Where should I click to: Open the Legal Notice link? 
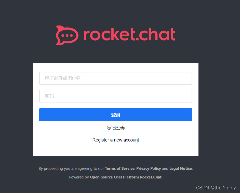[x=180, y=169]
